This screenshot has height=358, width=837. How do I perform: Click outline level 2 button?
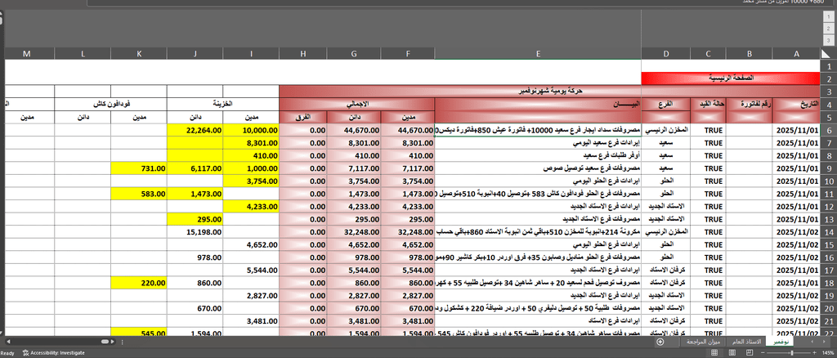[x=827, y=27]
